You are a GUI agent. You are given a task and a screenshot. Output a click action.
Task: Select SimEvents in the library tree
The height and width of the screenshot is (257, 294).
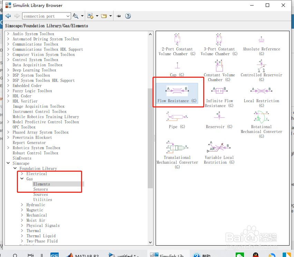coord(22,158)
